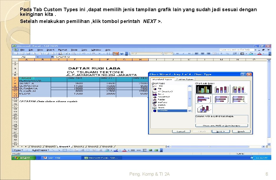Screen dimensions: 276x180
Task: Choose the stacked cylinder bar sub-type
Action: click(221, 99)
